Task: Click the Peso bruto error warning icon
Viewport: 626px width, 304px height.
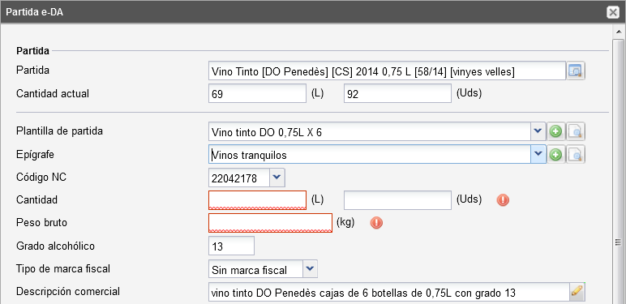Action: pos(376,223)
